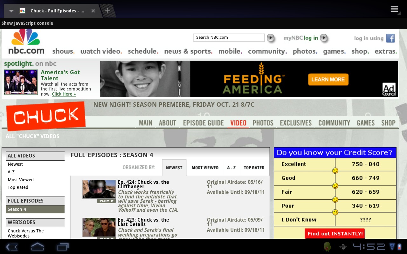Sort episodes A - Z
This screenshot has width=407, height=254.
(x=231, y=168)
